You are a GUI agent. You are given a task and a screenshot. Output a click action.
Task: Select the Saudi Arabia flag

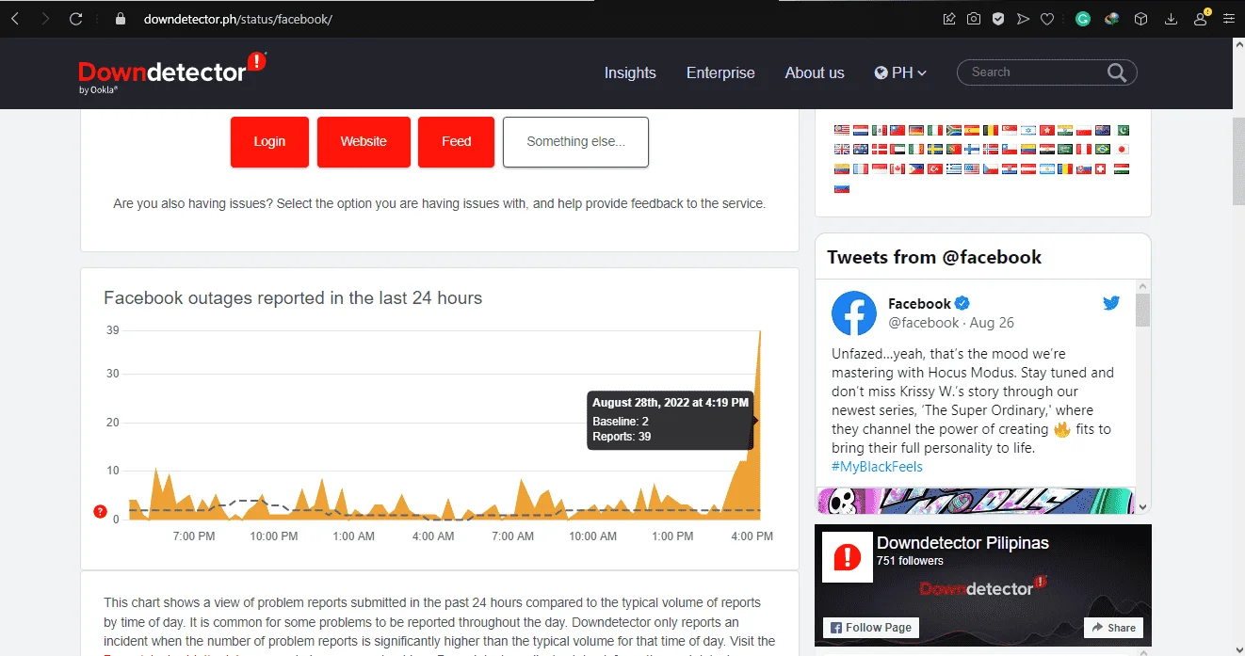(x=1065, y=149)
